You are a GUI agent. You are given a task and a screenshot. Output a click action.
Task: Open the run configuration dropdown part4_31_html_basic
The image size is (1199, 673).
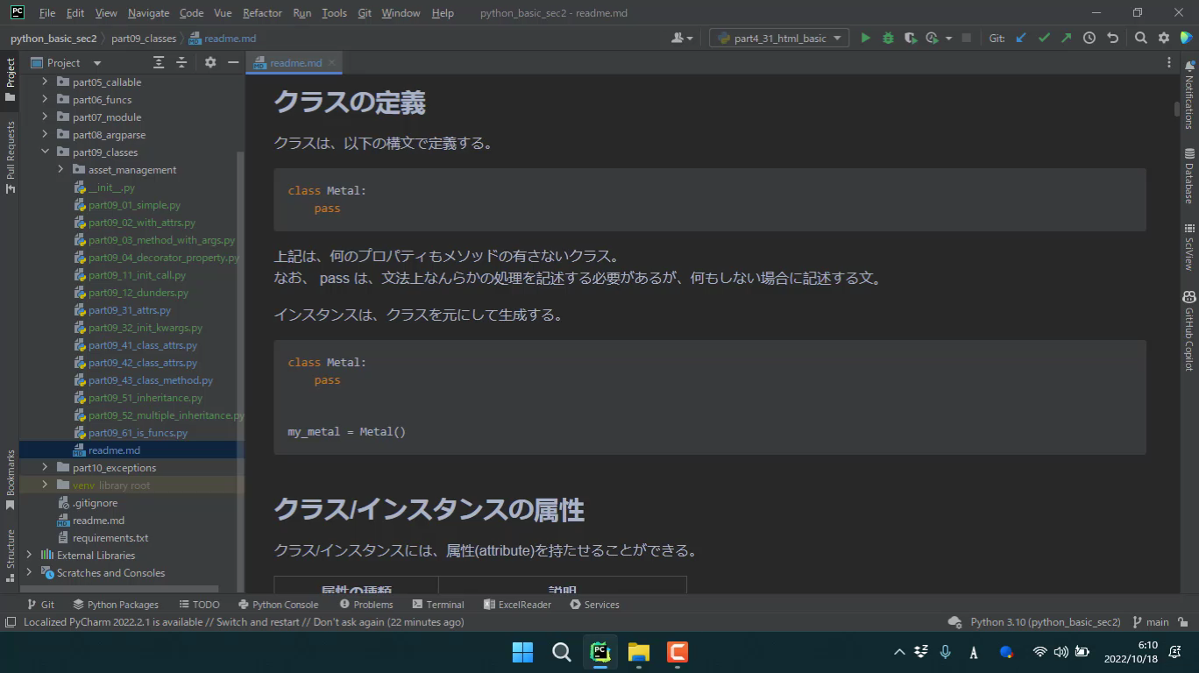(x=778, y=38)
